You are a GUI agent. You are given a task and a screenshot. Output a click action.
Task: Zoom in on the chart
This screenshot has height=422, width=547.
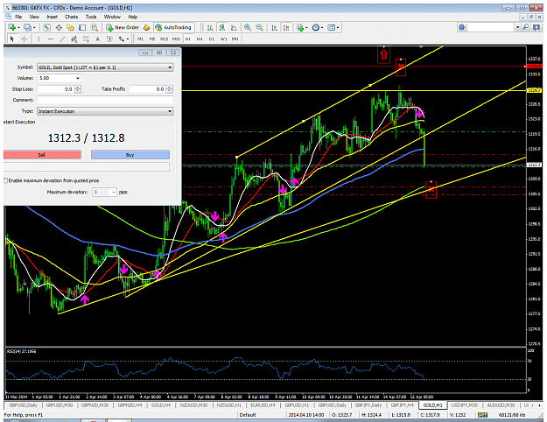point(248,27)
